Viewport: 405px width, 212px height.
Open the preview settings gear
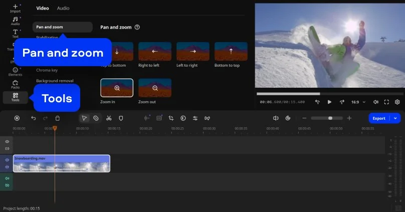pyautogui.click(x=397, y=102)
